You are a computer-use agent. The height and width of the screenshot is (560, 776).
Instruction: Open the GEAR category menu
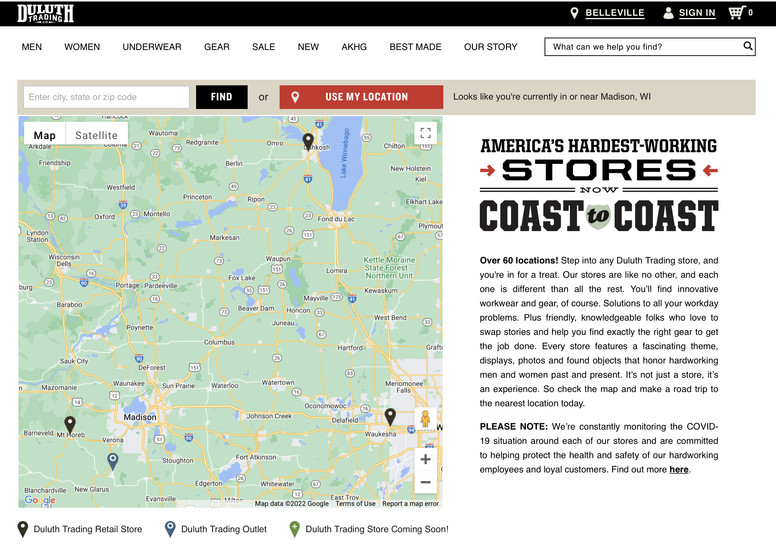click(x=216, y=47)
